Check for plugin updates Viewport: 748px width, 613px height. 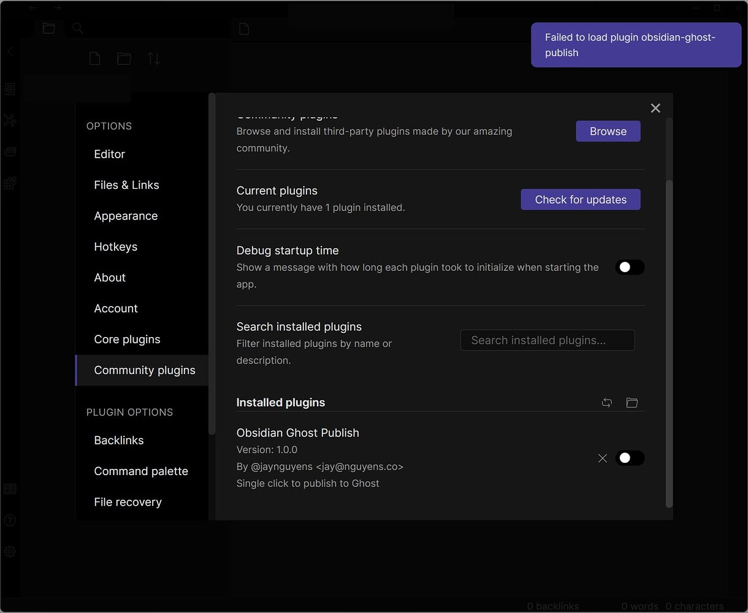point(580,199)
